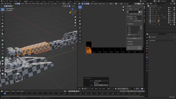Select the Inset Faces tool
This screenshot has width=176, height=99.
pos(2,44)
